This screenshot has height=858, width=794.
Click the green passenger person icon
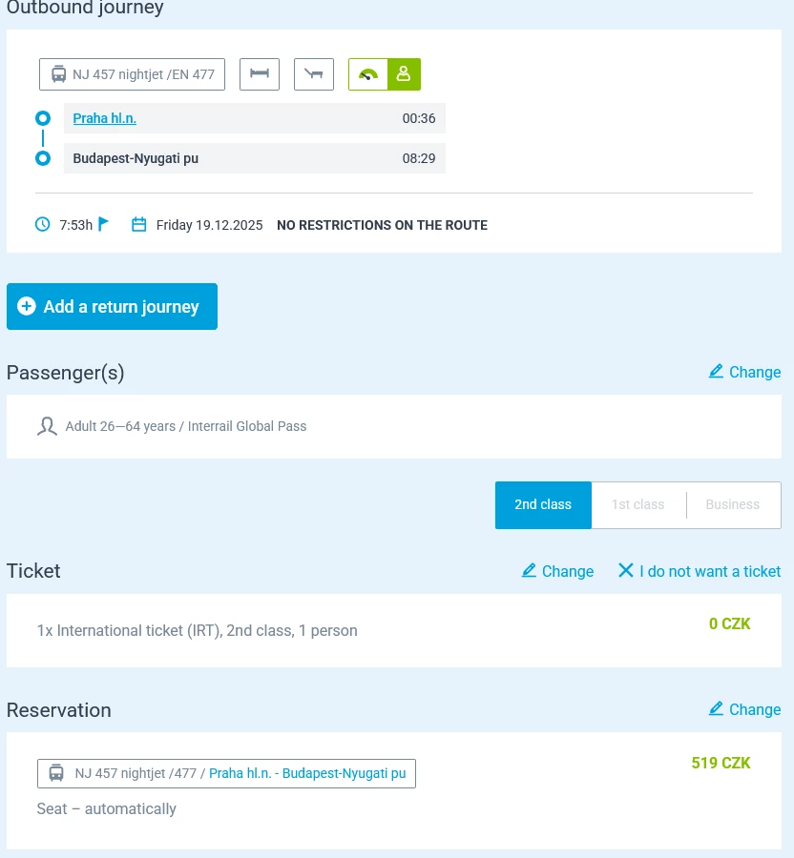coord(404,74)
